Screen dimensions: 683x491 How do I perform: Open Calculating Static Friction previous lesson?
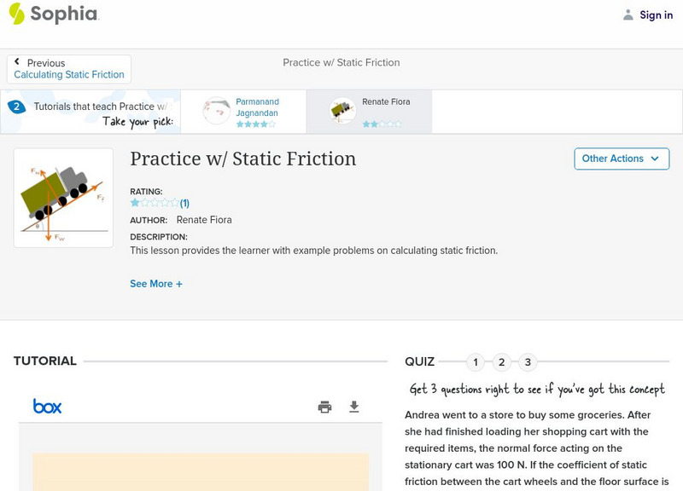coord(68,74)
